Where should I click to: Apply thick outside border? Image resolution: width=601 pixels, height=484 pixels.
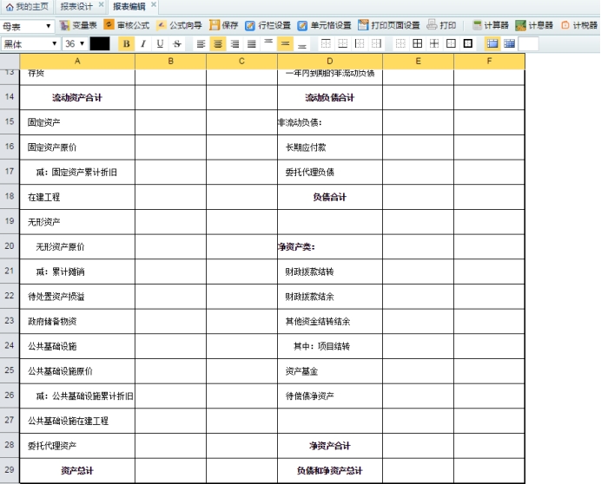click(468, 44)
